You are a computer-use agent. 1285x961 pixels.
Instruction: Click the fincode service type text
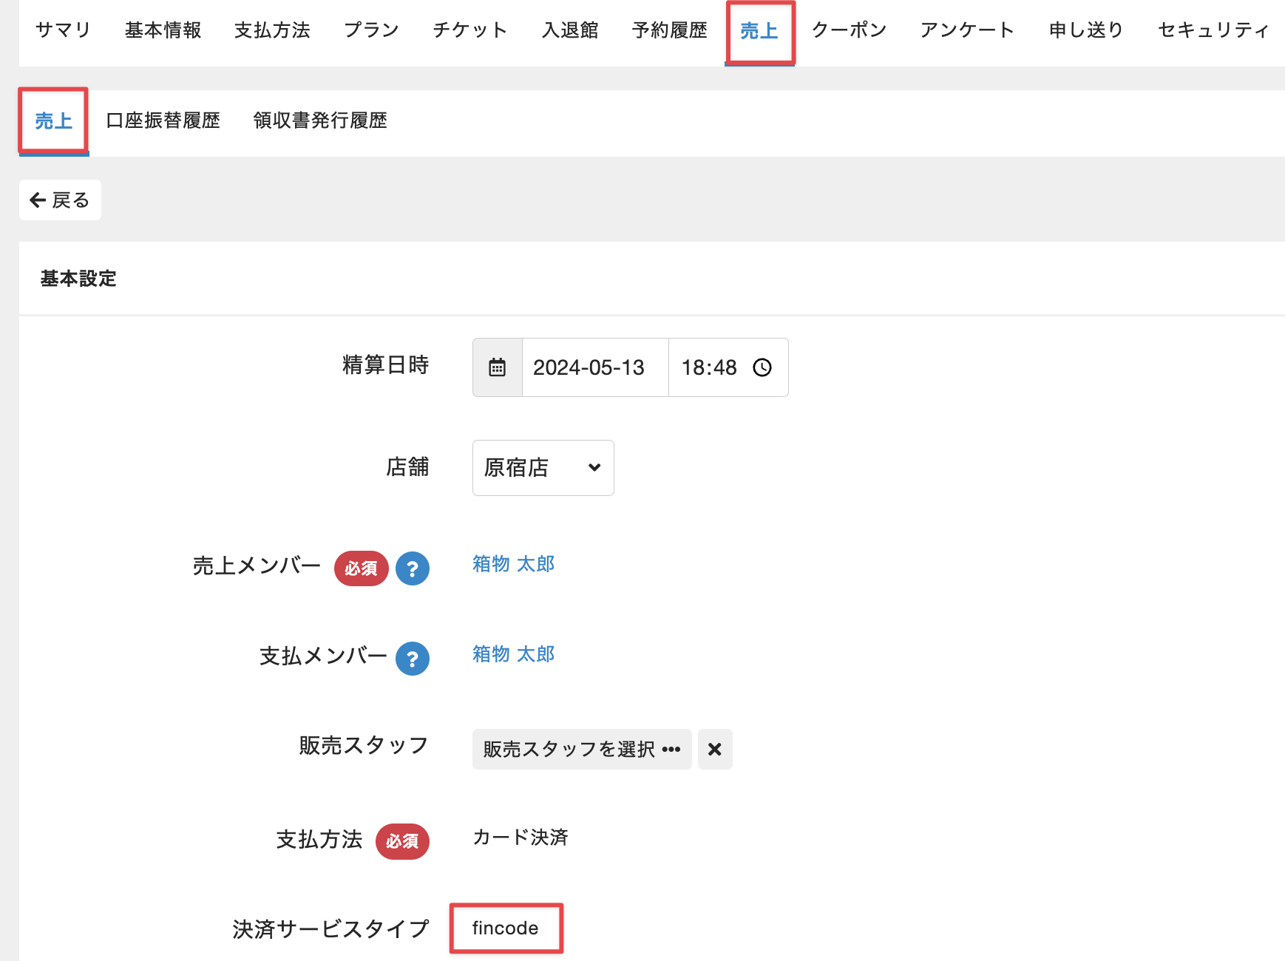coord(506,928)
